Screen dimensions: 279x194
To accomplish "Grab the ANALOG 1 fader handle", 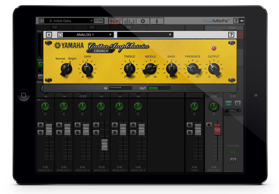I will (49, 130).
